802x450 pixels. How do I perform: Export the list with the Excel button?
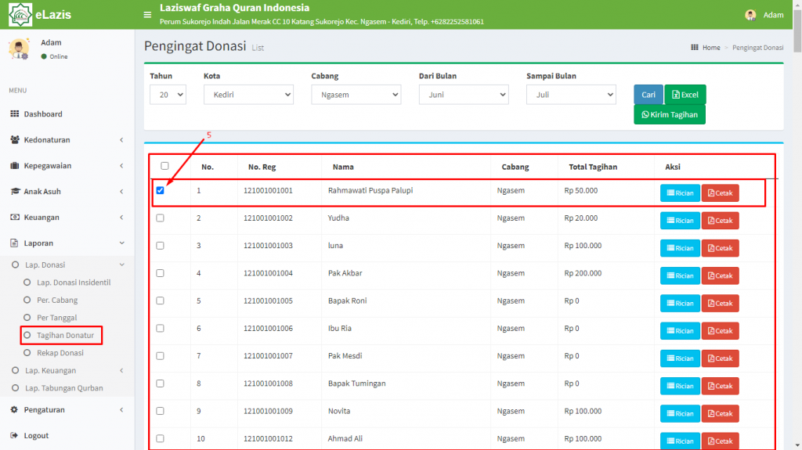(685, 95)
